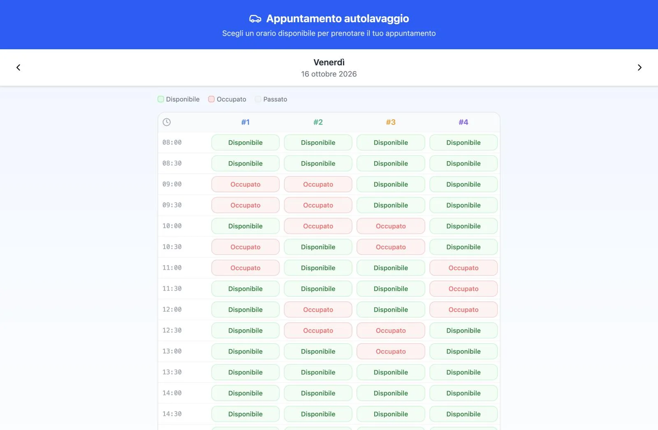Book the 13:00 slot in bay #2
The width and height of the screenshot is (658, 430).
pyautogui.click(x=318, y=351)
